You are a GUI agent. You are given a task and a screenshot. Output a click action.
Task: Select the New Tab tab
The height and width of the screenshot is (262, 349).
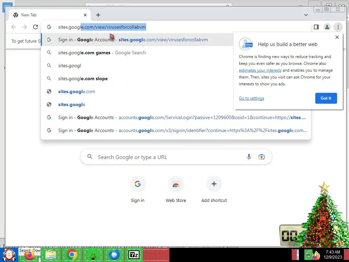pyautogui.click(x=50, y=15)
